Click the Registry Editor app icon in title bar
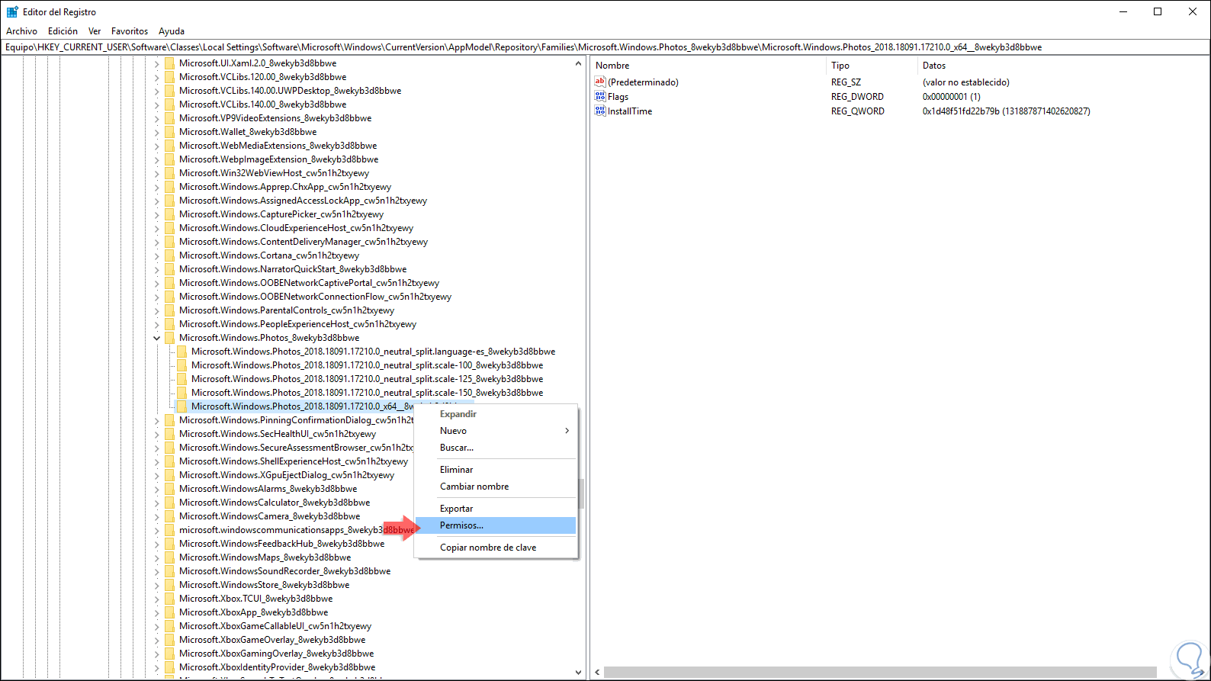The height and width of the screenshot is (681, 1211). pyautogui.click(x=12, y=11)
